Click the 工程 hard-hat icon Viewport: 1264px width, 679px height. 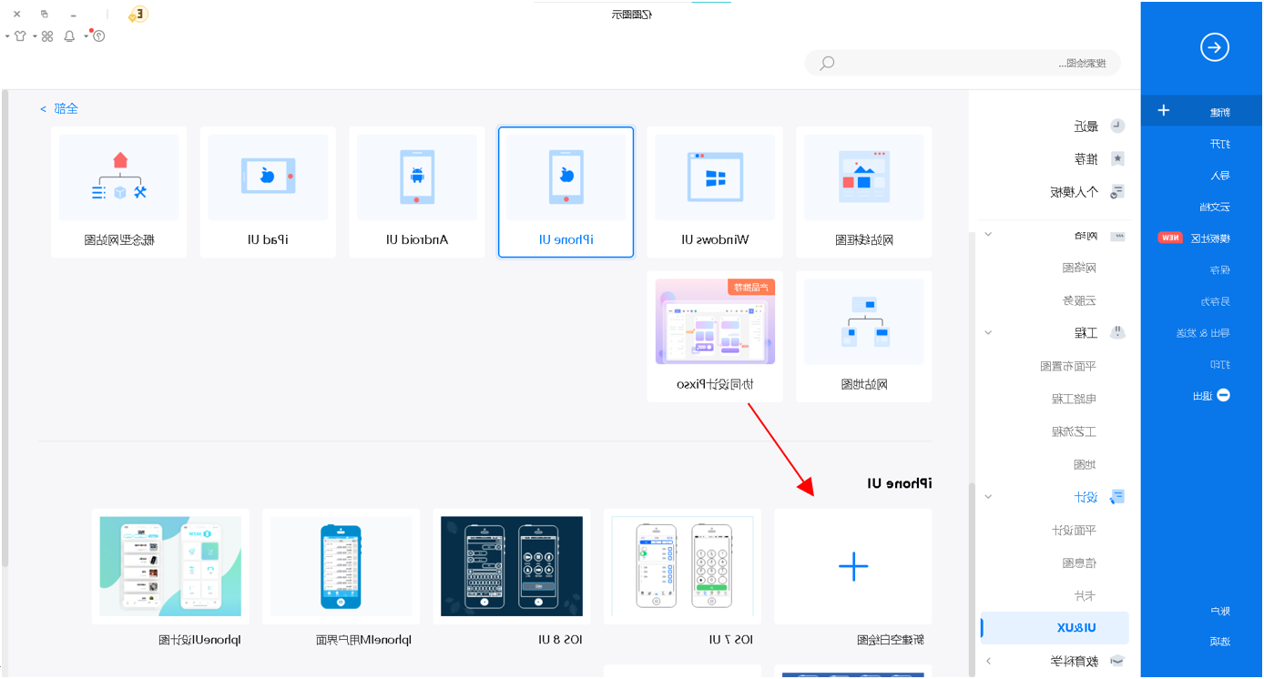pyautogui.click(x=1118, y=333)
